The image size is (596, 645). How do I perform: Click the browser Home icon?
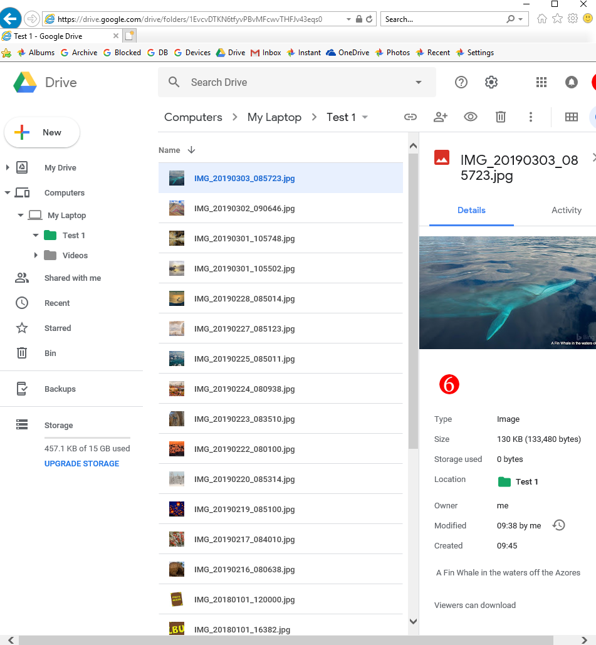pyautogui.click(x=542, y=19)
